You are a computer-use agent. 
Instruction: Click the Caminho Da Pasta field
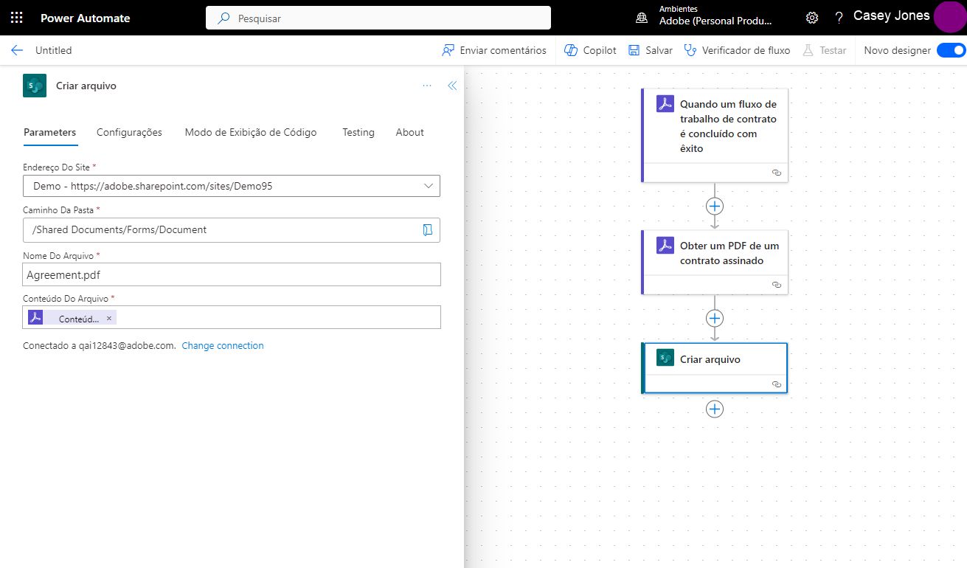(232, 230)
